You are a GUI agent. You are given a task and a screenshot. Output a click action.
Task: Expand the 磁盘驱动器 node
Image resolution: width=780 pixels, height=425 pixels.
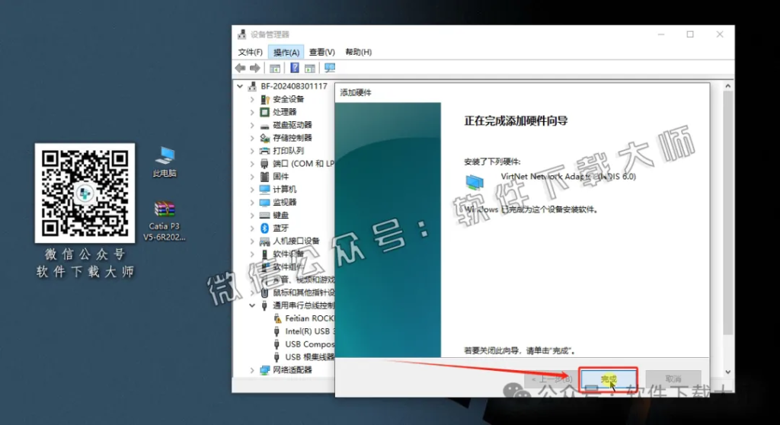click(252, 125)
